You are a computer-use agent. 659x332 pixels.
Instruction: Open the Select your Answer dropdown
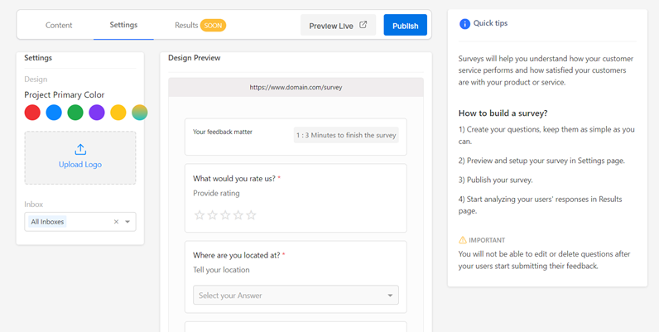[x=296, y=295]
